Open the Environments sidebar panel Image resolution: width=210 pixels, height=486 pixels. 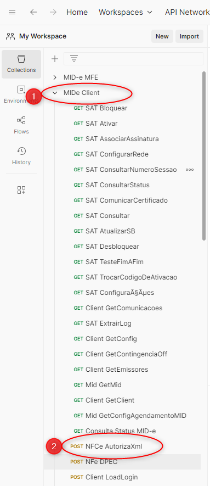coord(21,95)
